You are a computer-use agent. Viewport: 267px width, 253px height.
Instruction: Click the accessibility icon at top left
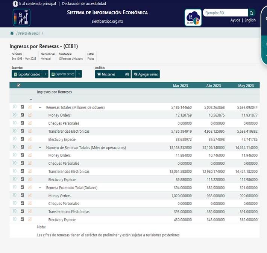click(x=15, y=3)
